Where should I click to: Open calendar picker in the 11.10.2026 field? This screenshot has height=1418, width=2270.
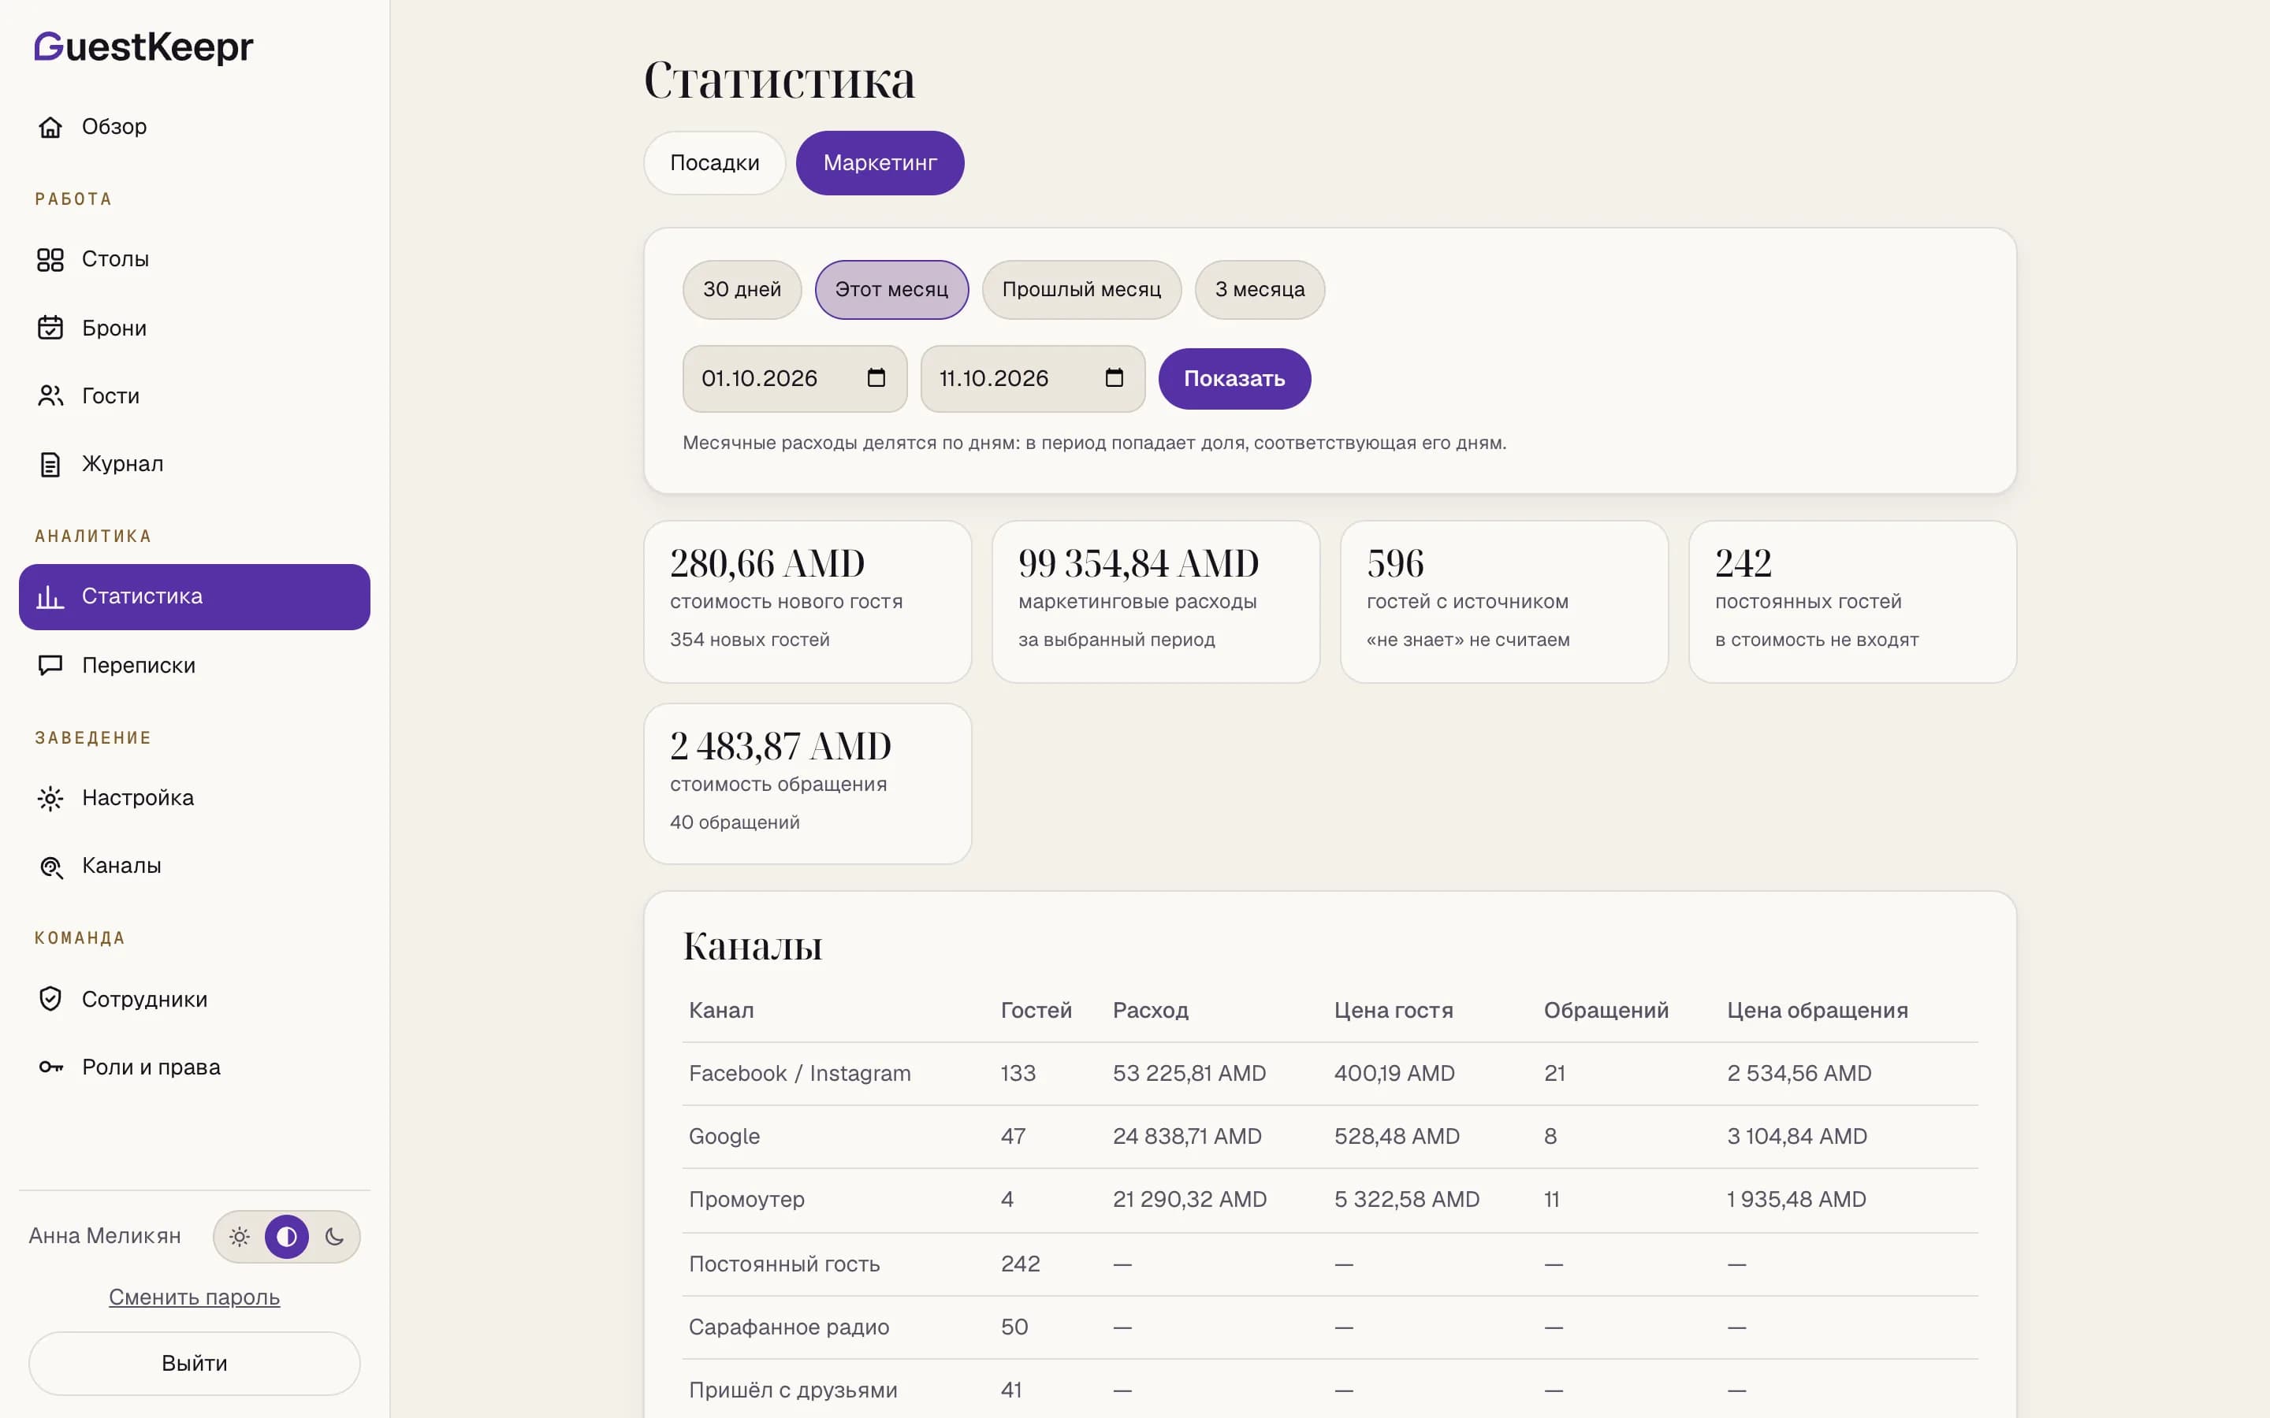pyautogui.click(x=1115, y=378)
